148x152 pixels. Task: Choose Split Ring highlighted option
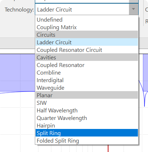87,133
